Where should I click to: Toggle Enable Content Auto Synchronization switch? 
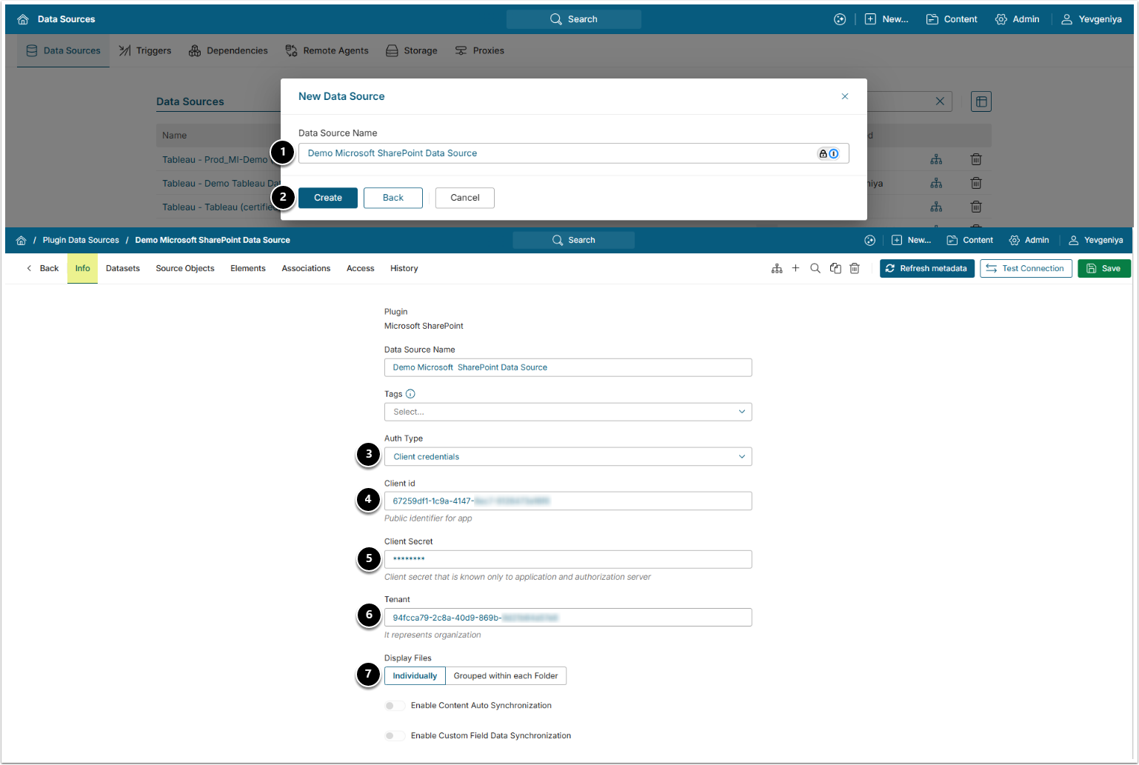tap(395, 706)
